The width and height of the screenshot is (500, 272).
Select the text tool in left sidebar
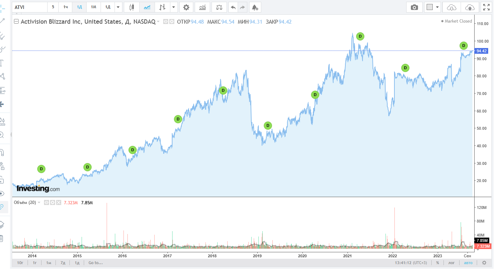click(2, 63)
